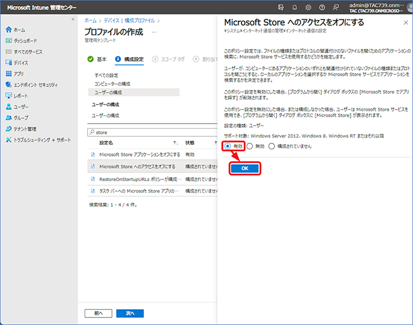Click the デバイス sidebar icon
The height and width of the screenshot is (325, 413).
pyautogui.click(x=9, y=63)
